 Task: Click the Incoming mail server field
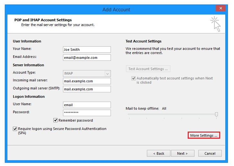click(87, 81)
